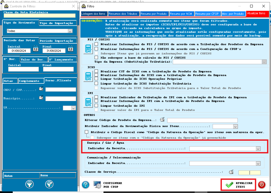The width and height of the screenshot is (271, 193).
Task: Open Tipo da Empresa Substituição Tributária dropdown
Action: pos(264,62)
